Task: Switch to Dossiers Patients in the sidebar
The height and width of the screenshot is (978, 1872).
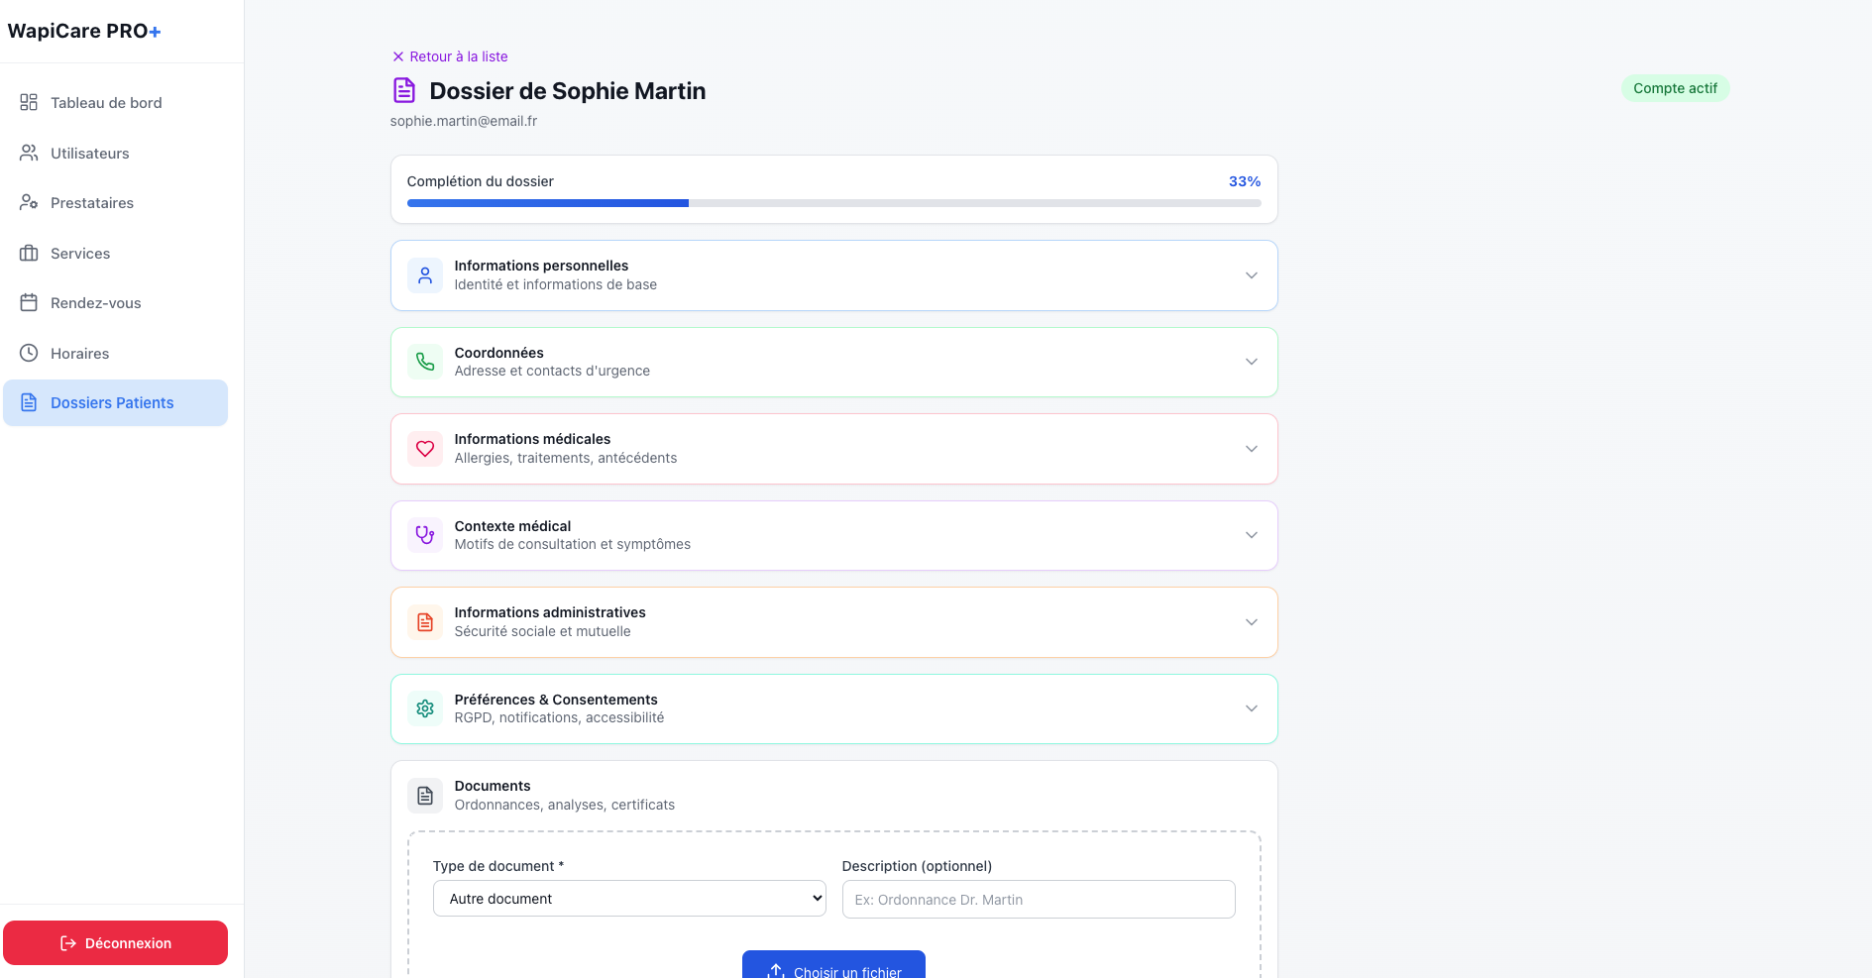Action: (112, 402)
